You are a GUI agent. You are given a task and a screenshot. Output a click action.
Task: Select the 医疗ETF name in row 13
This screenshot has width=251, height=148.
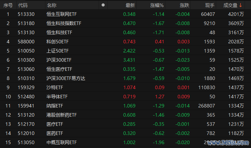[55, 124]
